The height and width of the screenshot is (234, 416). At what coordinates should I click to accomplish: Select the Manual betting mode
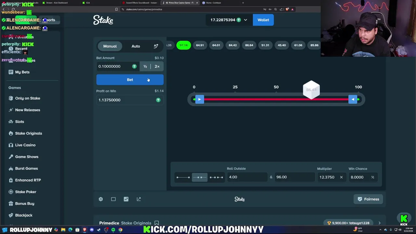pyautogui.click(x=110, y=46)
